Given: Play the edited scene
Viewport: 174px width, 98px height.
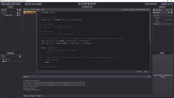Looking at the screenshot, I should [x=88, y=4].
